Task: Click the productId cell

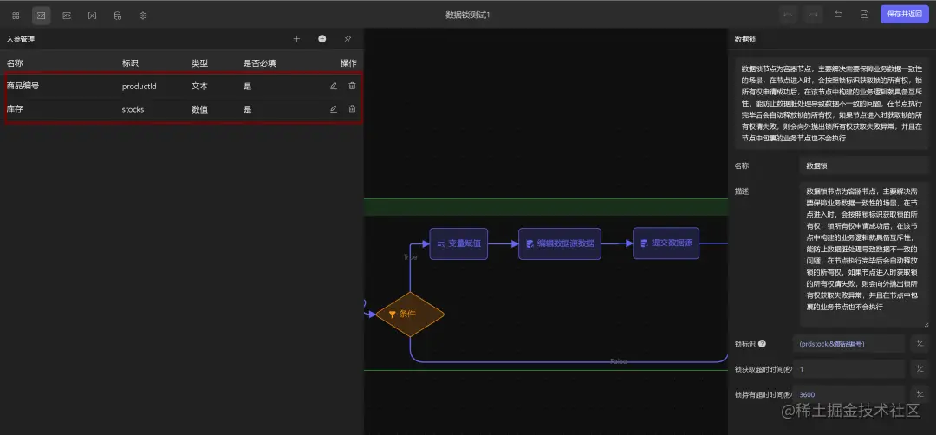Action: click(x=139, y=86)
